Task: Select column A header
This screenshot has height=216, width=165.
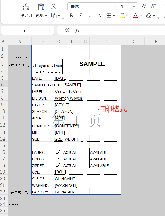Action: pos(20,42)
